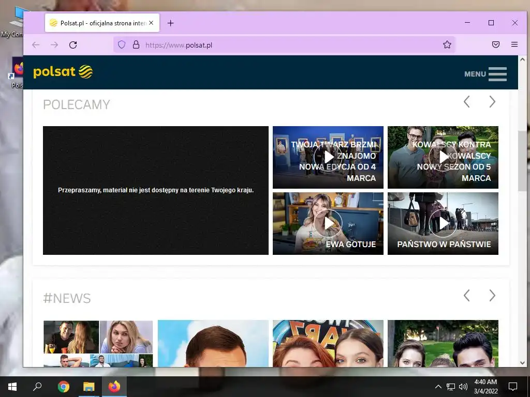Launch Chrome from the taskbar
530x397 pixels.
[x=63, y=387]
